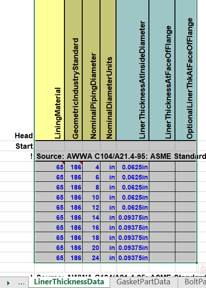Screen dimensions: 206x288
Task: Select the commented 65 cell in first data row
Action: coord(50,167)
